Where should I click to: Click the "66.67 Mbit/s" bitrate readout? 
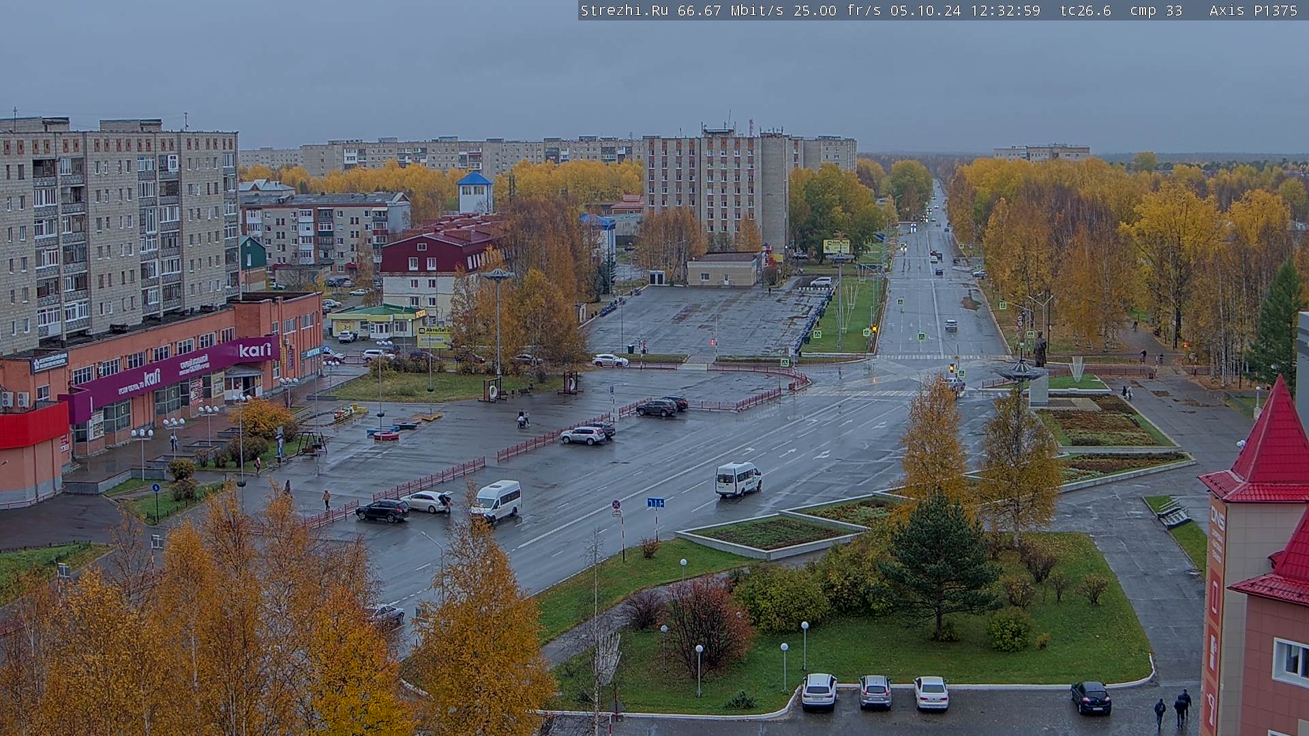click(x=731, y=10)
